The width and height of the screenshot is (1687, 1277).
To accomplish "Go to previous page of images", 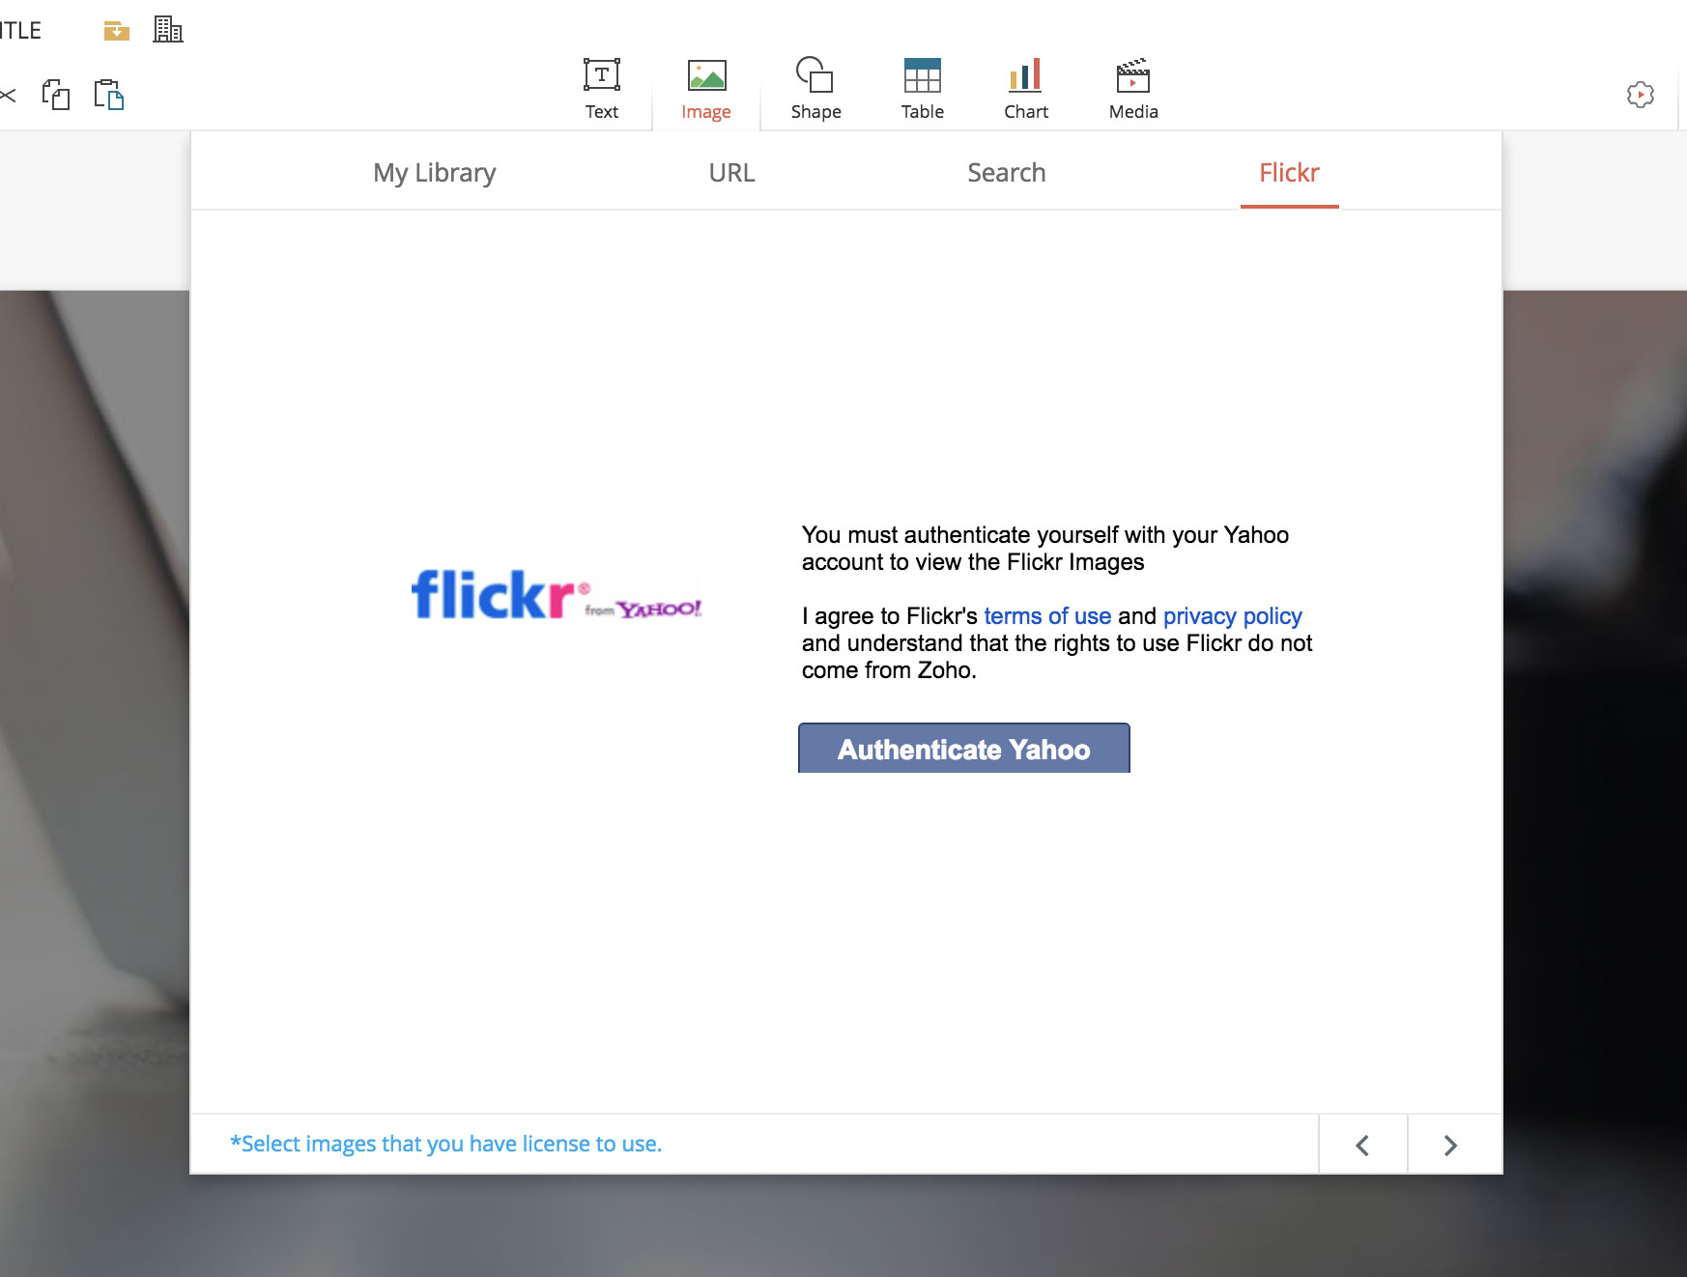I will [1362, 1145].
